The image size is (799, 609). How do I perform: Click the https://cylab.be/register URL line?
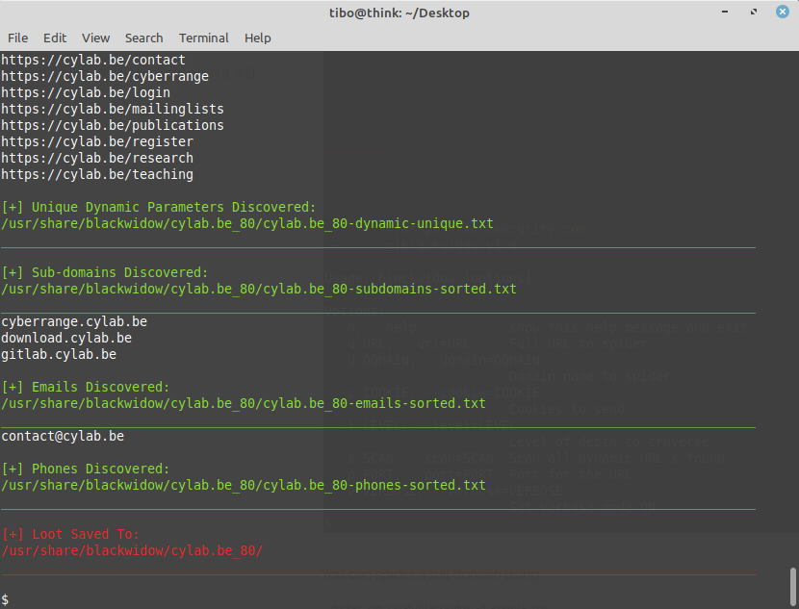pyautogui.click(x=97, y=141)
